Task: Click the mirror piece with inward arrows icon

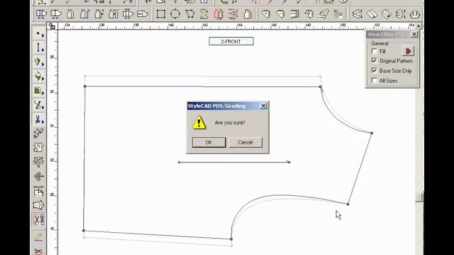Action: [56, 14]
